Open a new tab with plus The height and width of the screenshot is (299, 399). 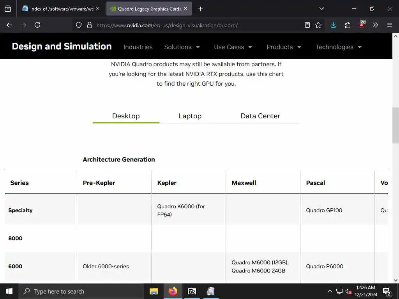[201, 9]
